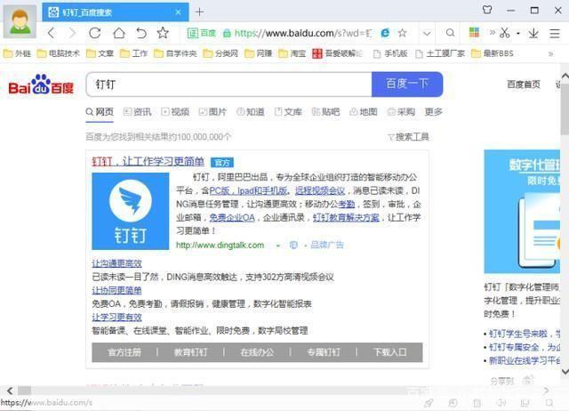569x411 pixels.
Task: Open result title 钉钉，让工作学习更简单
Action: click(148, 162)
